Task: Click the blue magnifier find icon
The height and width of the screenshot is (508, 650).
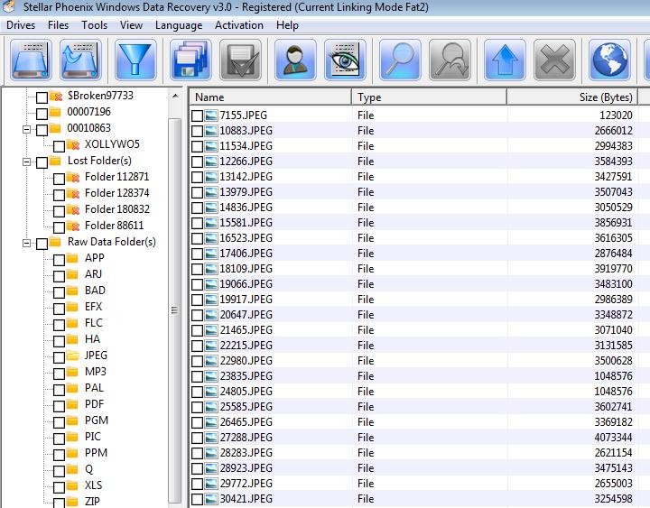Action: [400, 60]
